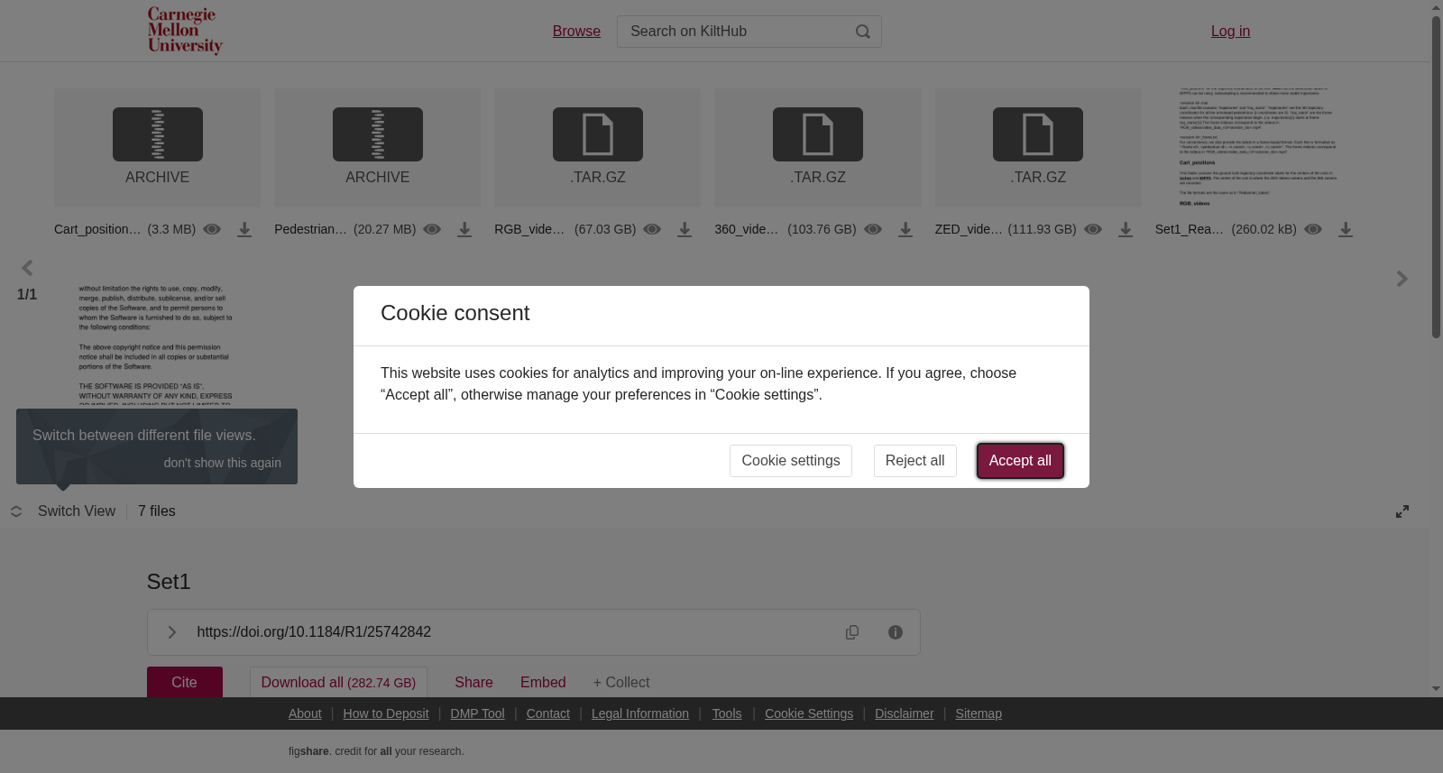This screenshot has width=1443, height=773.
Task: Open Contact footer link
Action: pyautogui.click(x=548, y=713)
